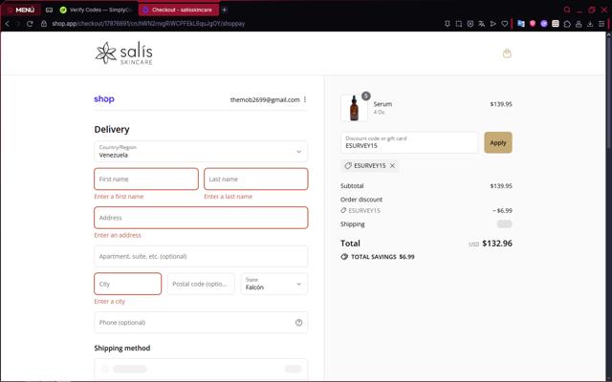Click the pin icon in the address bar
Image resolution: width=612 pixels, height=382 pixels.
pos(448,24)
